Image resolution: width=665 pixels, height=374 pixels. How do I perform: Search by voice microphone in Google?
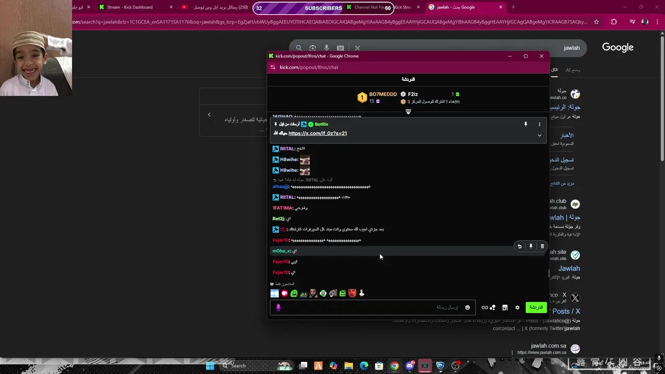326,48
